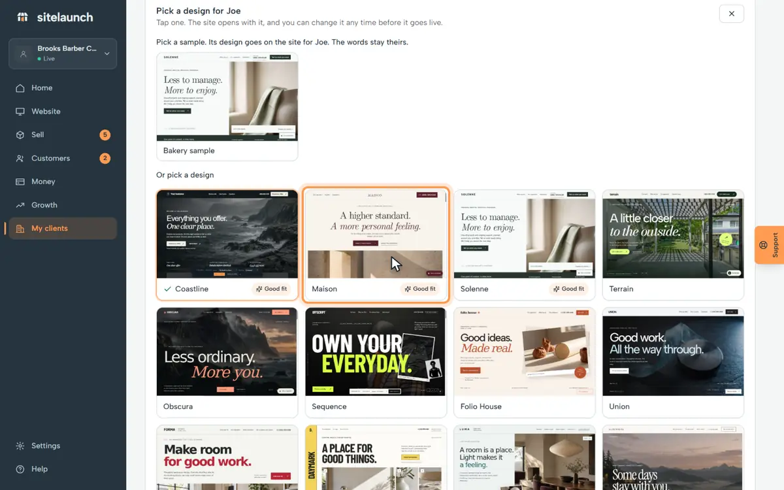
Task: Click the checkmark beside Coastline
Action: tap(168, 289)
